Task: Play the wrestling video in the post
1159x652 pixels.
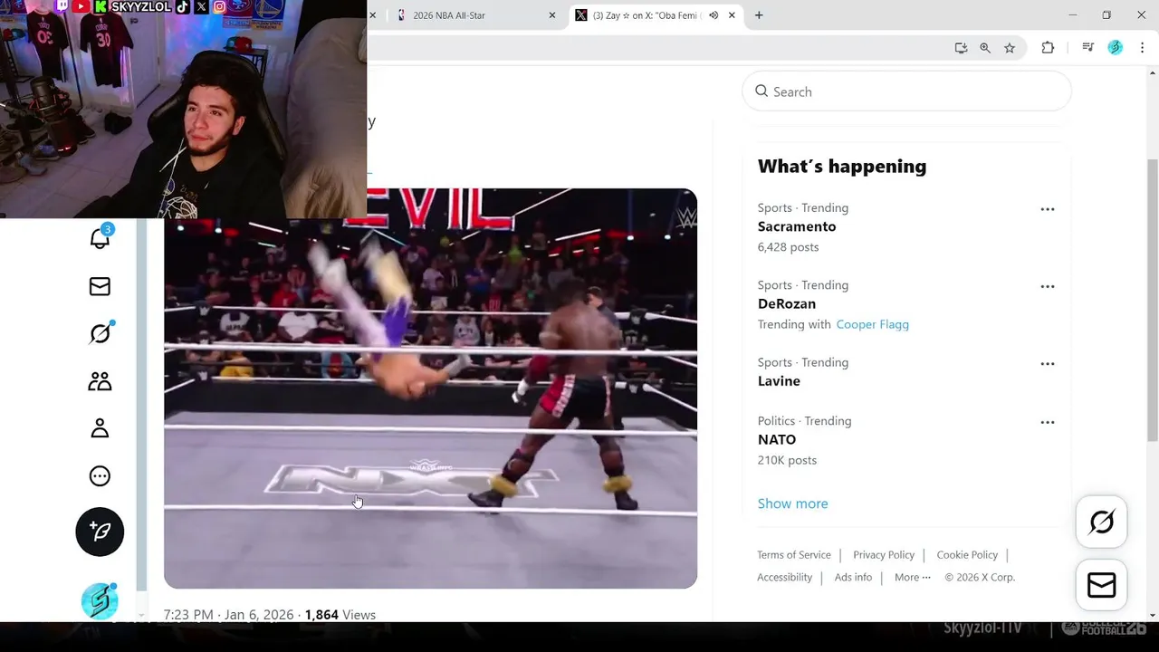Action: click(430, 388)
